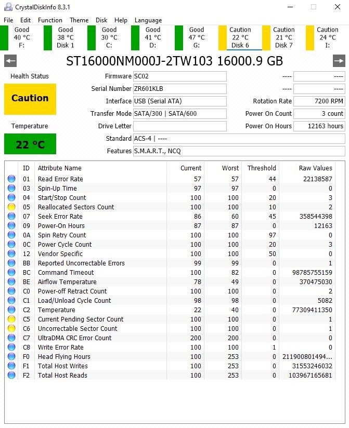Screen dimensions: 349x428
Task: Switch to the Caution 24 °C I: disk
Action: [x=327, y=38]
